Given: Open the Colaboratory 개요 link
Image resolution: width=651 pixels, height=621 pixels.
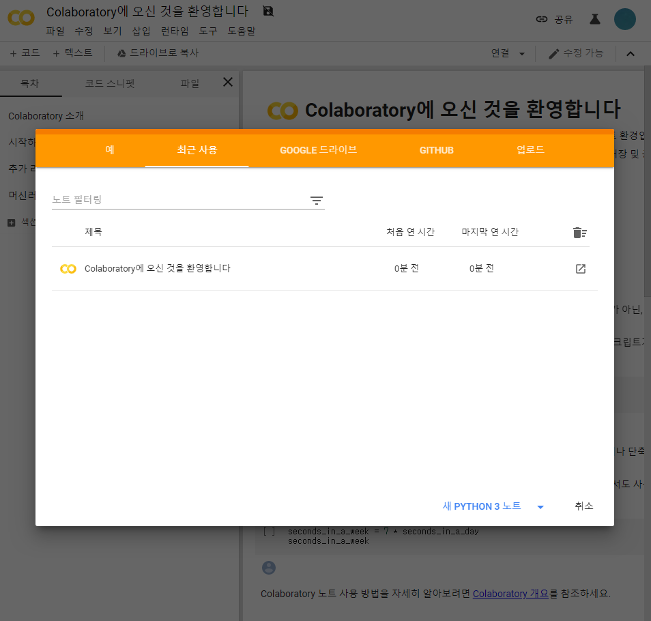Looking at the screenshot, I should point(510,594).
